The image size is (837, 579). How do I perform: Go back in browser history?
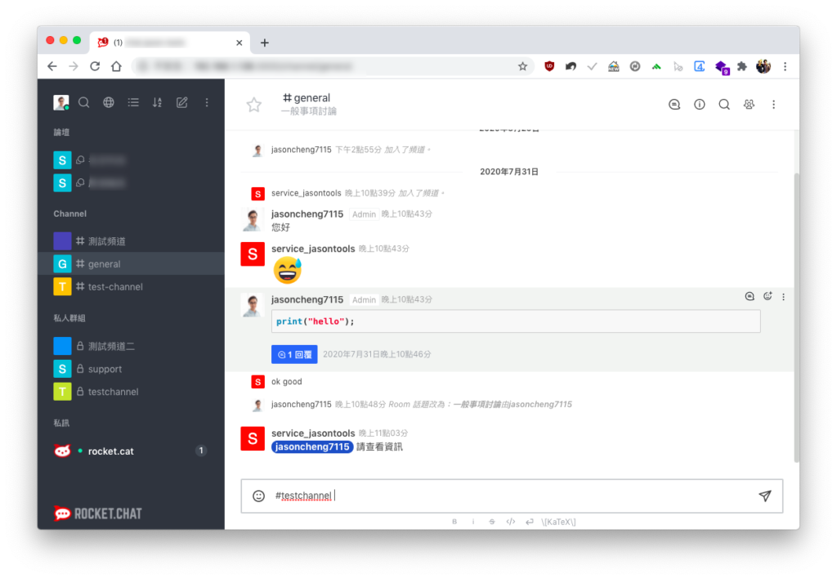tap(51, 66)
